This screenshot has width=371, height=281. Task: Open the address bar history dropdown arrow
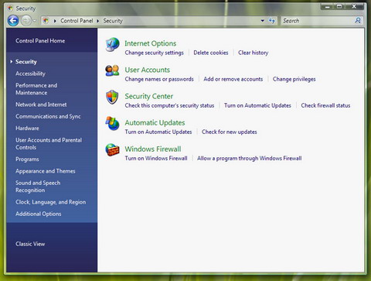(x=263, y=21)
